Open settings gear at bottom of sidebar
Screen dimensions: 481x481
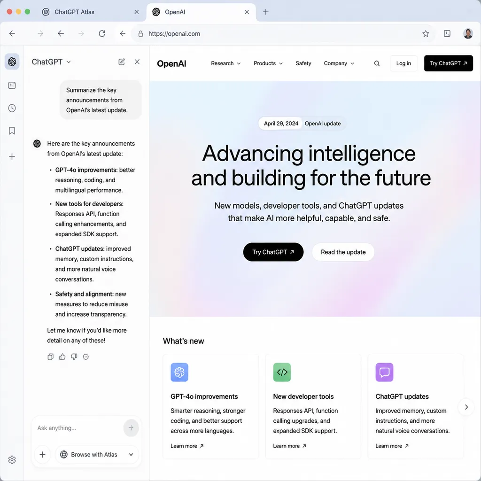(12, 459)
